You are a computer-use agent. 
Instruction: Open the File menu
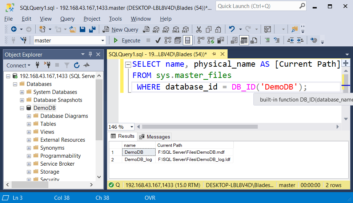(x=9, y=19)
